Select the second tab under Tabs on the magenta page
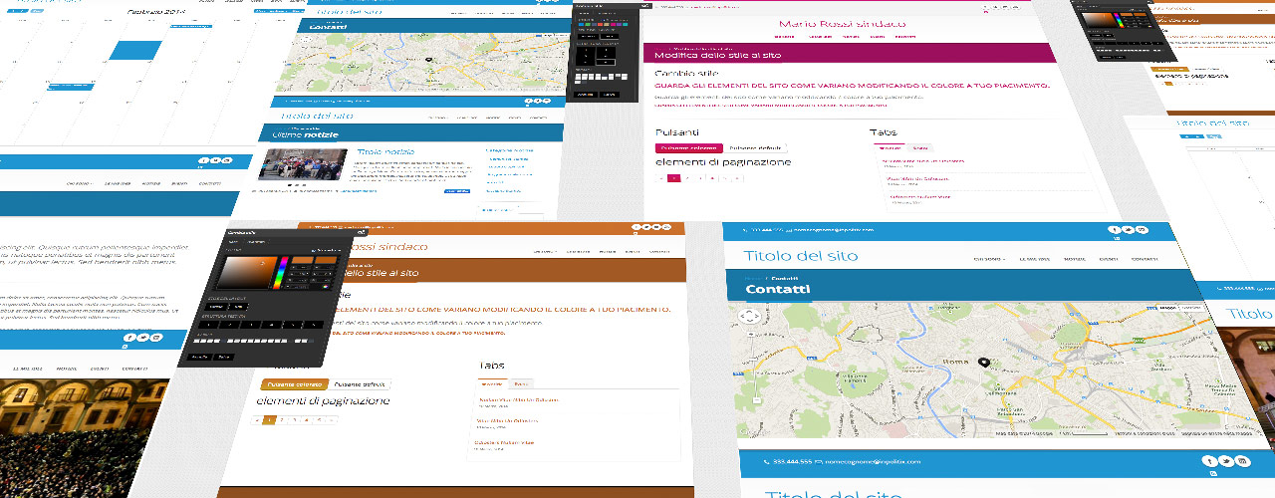Image resolution: width=1275 pixels, height=498 pixels. pyautogui.click(x=919, y=147)
